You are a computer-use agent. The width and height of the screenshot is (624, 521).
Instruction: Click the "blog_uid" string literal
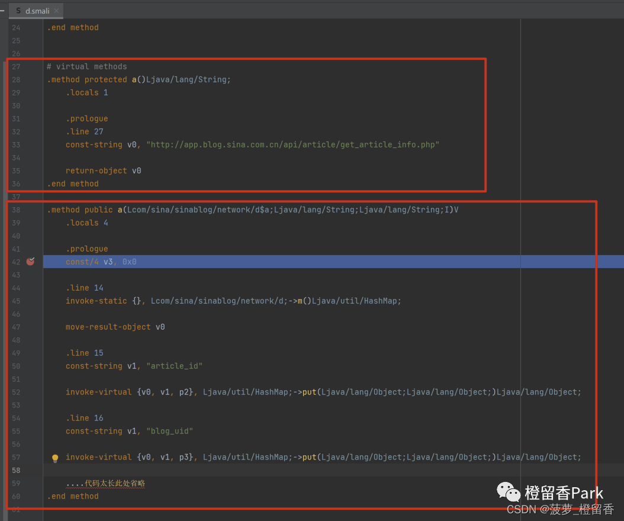169,431
